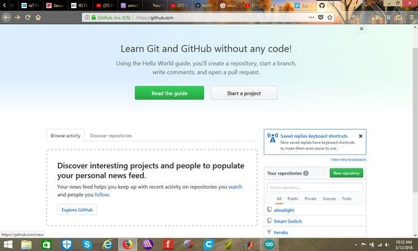Bookmark this page with the star icon
Viewport: 418px width, 251px height.
[329, 17]
